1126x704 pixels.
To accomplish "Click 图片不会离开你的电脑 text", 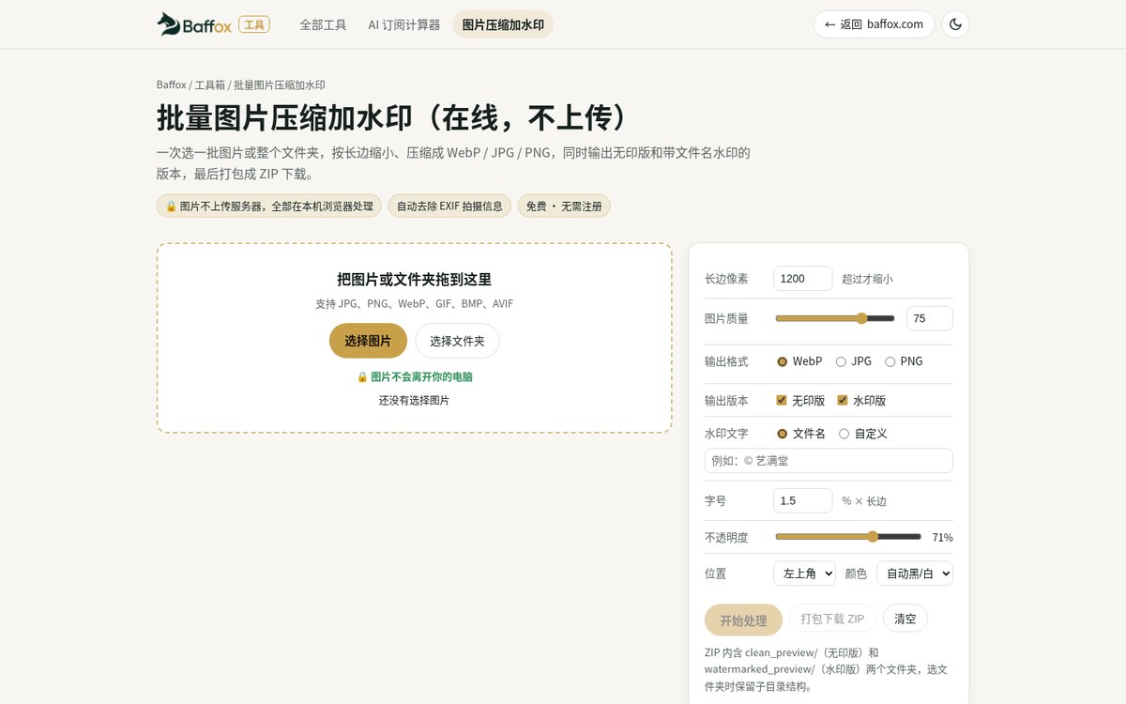I will [x=414, y=376].
